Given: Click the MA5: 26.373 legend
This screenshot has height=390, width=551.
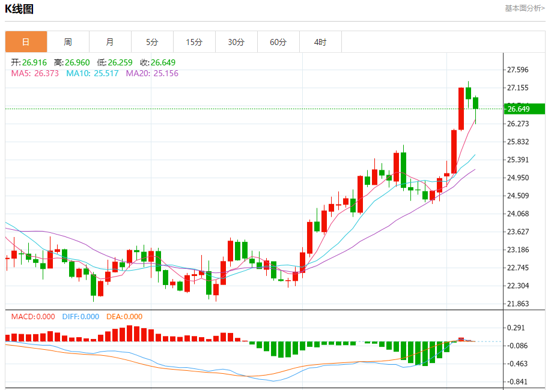Looking at the screenshot, I should [x=35, y=73].
